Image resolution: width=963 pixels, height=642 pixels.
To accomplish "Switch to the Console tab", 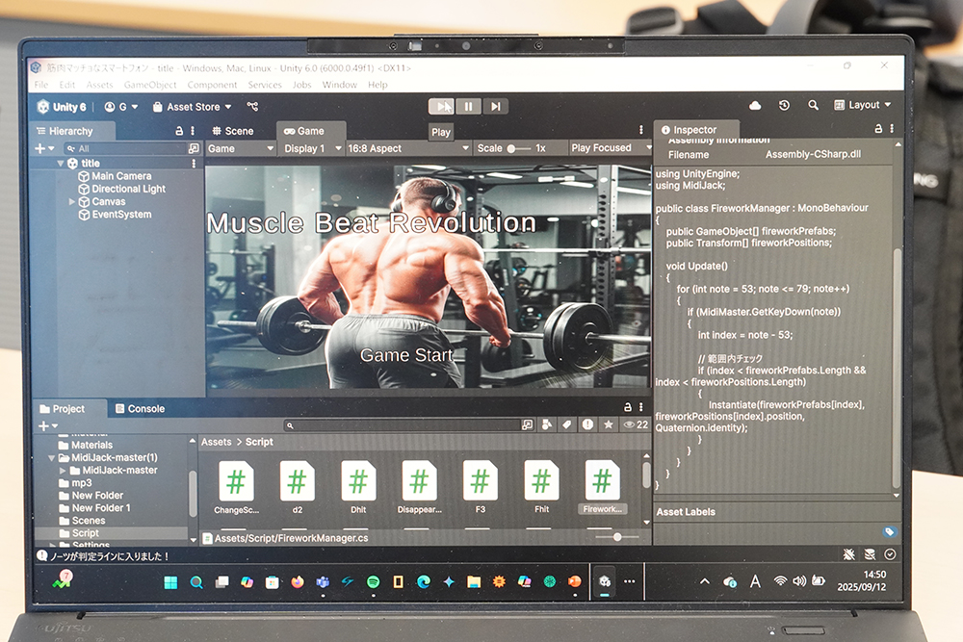I will [x=140, y=408].
